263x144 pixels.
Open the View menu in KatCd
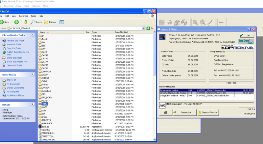(x=14, y=16)
